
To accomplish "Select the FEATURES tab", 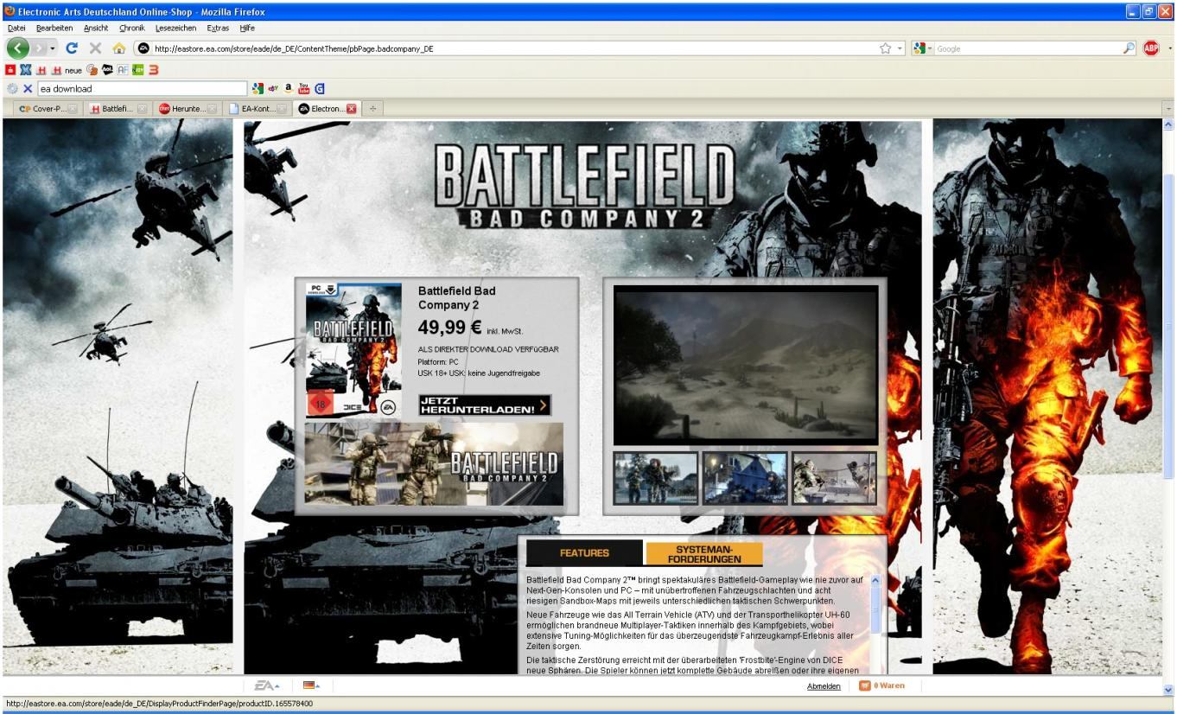I will coord(584,553).
